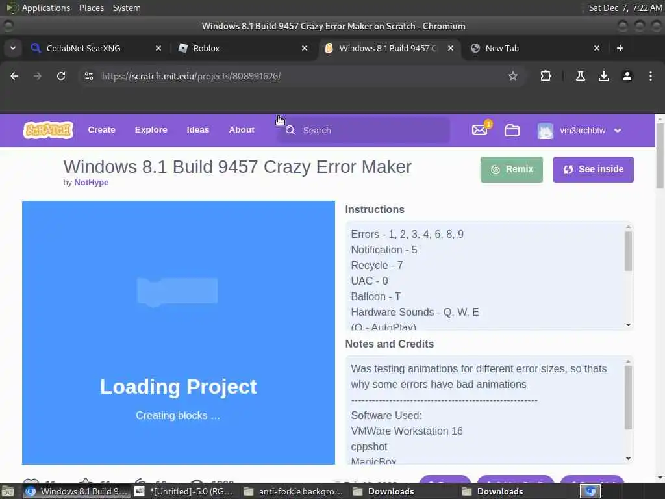Open Chrome Labs flask icon
The width and height of the screenshot is (665, 499).
581,76
